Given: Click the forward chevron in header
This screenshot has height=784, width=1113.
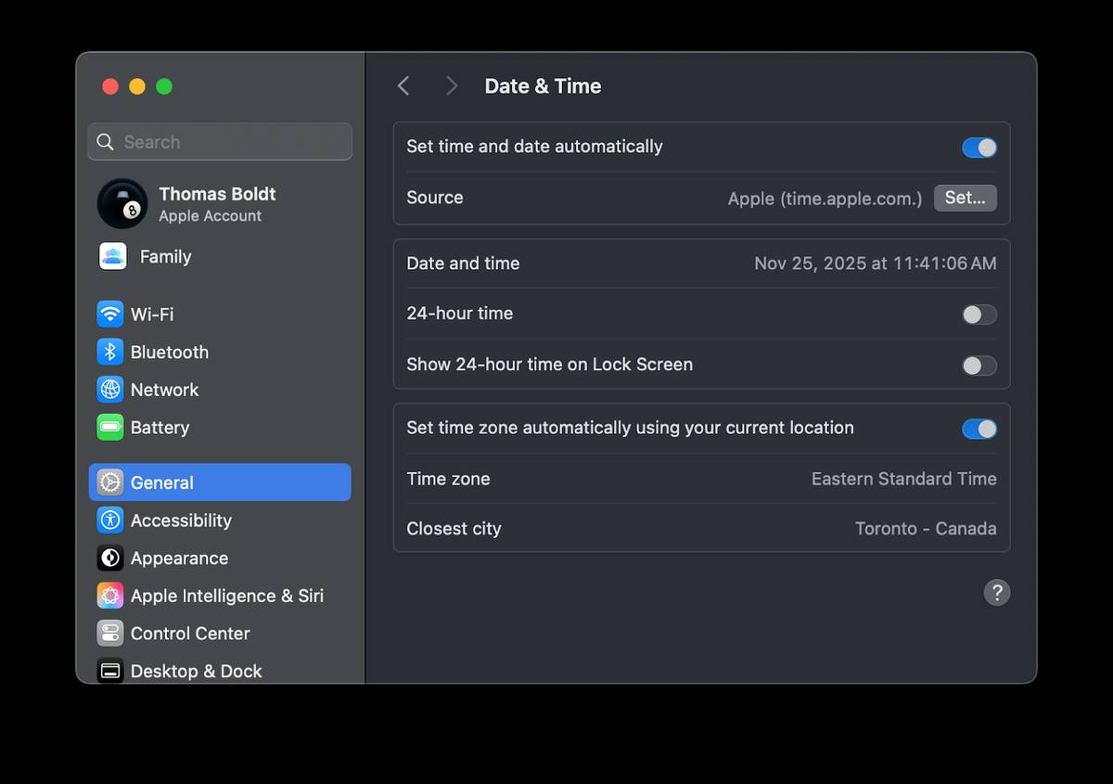Looking at the screenshot, I should pyautogui.click(x=452, y=86).
